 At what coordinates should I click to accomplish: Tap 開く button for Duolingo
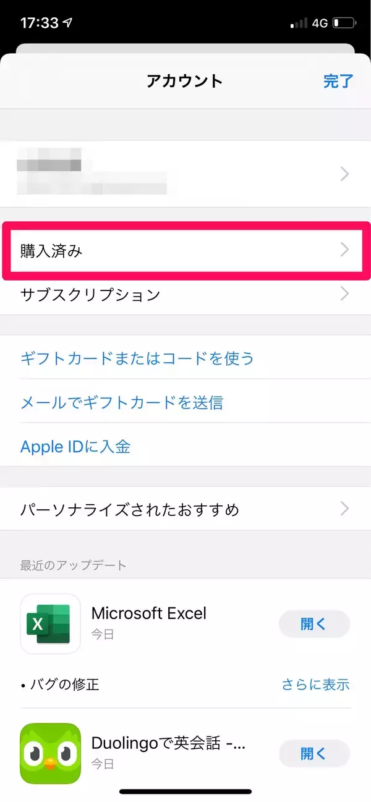pyautogui.click(x=314, y=753)
